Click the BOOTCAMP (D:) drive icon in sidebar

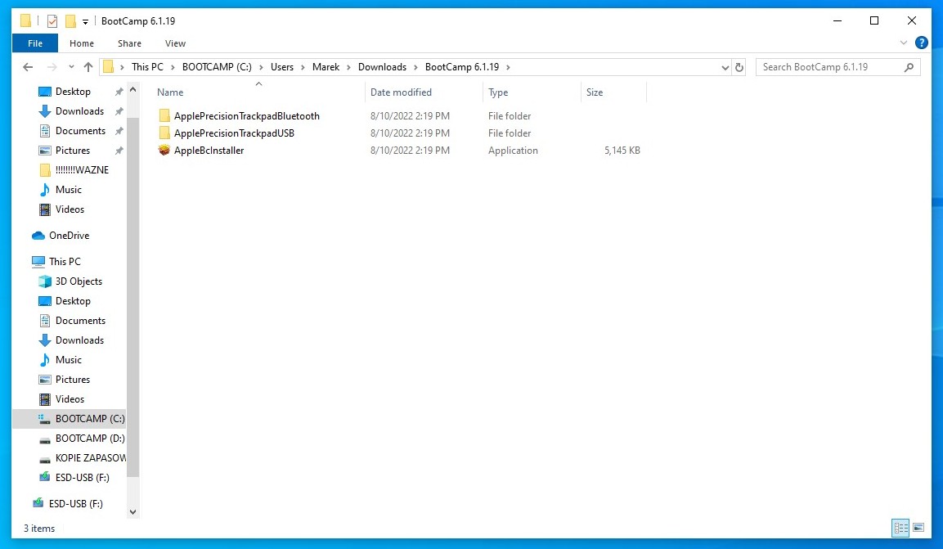pos(44,439)
